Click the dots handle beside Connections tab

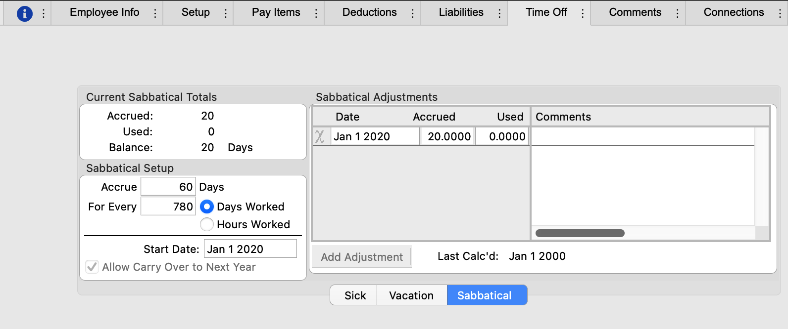780,13
